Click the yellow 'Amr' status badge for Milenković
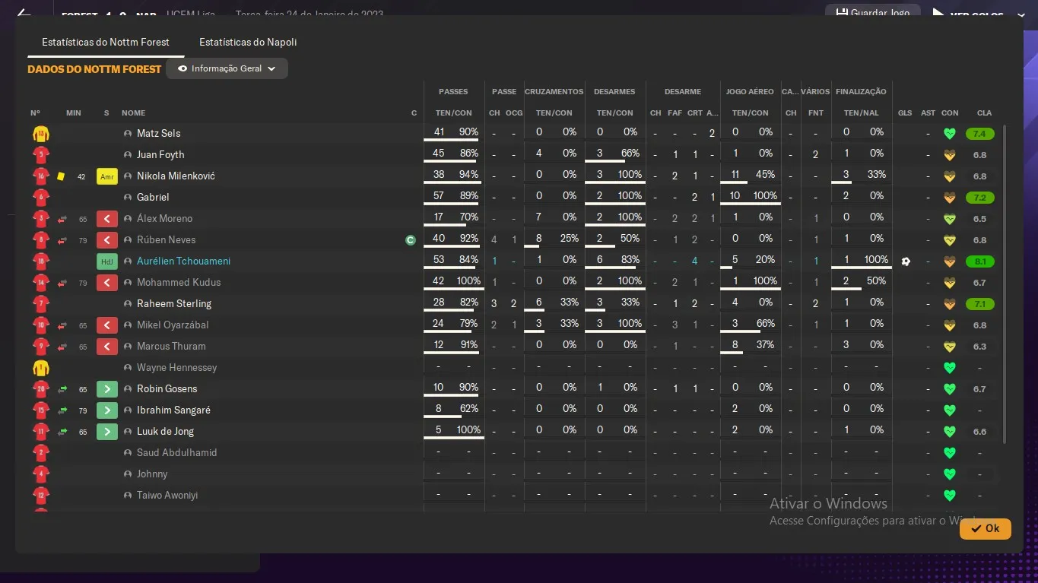1038x583 pixels. pyautogui.click(x=107, y=176)
